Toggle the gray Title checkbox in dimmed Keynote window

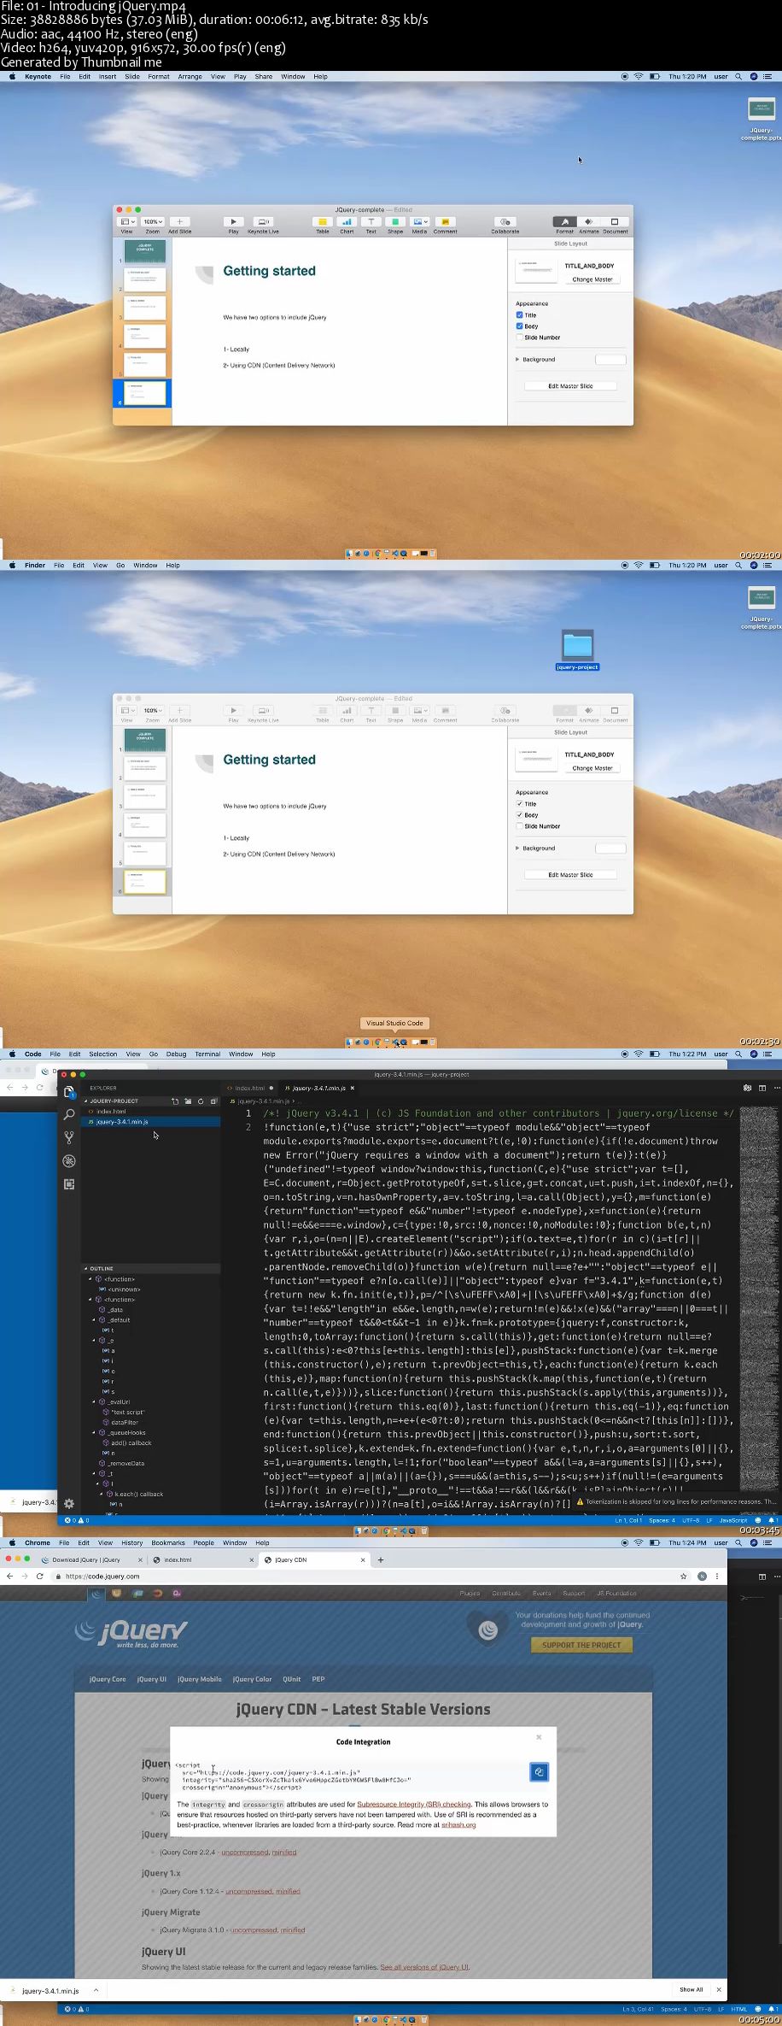point(519,804)
